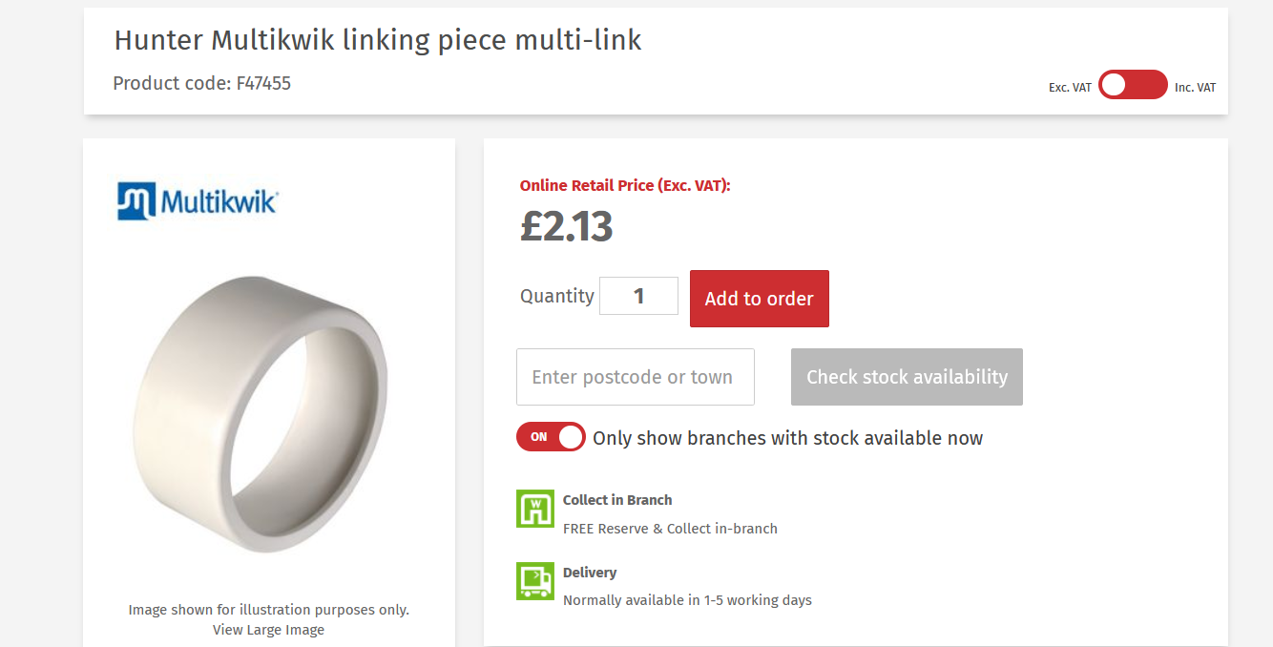This screenshot has width=1273, height=647.
Task: Click the £2.13 price text
Action: 567,227
